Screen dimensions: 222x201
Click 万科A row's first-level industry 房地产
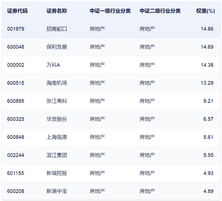(97, 65)
